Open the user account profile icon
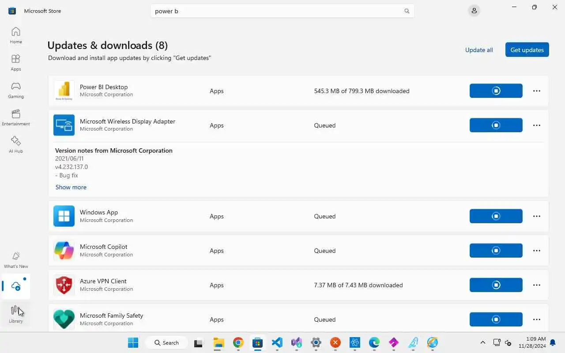 click(x=474, y=11)
